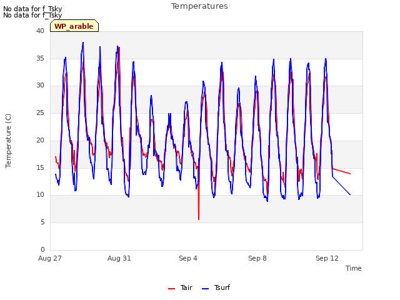Click the 10 y-axis tick label
This screenshot has width=400, height=300.
click(40, 195)
